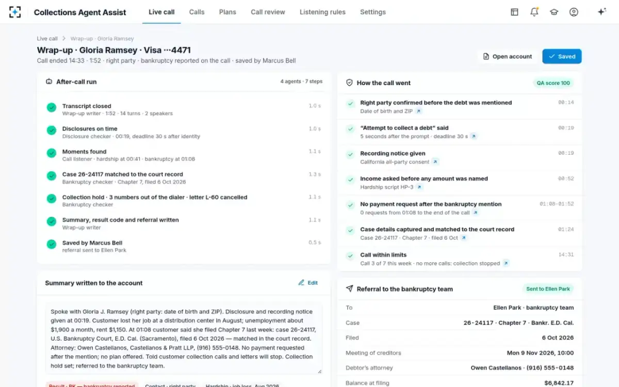The height and width of the screenshot is (387, 619).
Task: Click the 01:24 timestamp for case details
Action: click(x=566, y=229)
